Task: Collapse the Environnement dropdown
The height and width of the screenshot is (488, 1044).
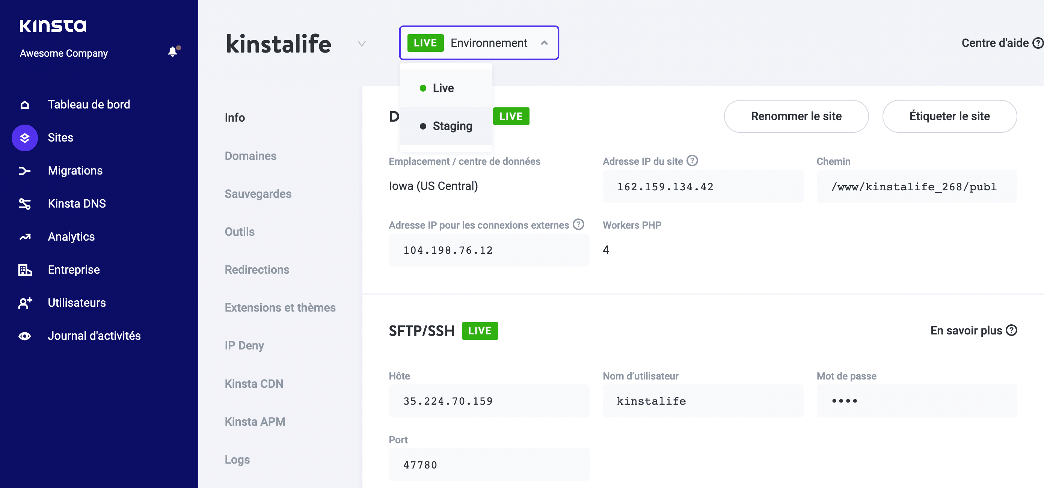Action: [545, 43]
